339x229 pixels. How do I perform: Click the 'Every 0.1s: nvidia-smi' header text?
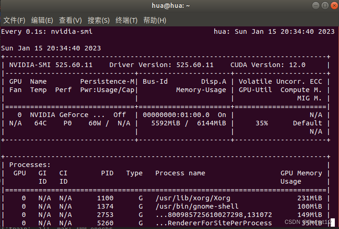[47, 32]
